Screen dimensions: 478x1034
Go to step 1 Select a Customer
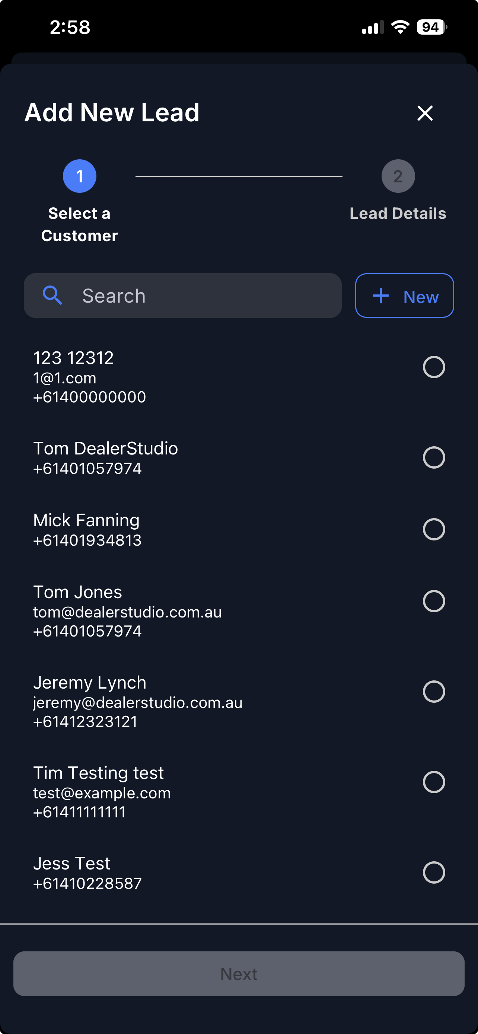[x=79, y=176]
